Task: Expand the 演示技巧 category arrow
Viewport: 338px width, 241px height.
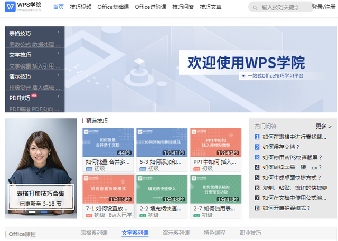Action: (58, 75)
